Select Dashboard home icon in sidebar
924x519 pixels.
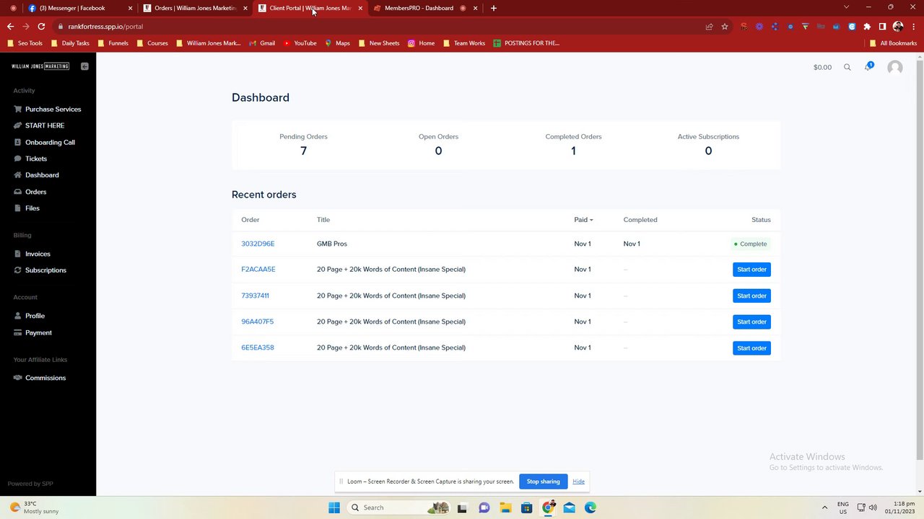pyautogui.click(x=18, y=175)
